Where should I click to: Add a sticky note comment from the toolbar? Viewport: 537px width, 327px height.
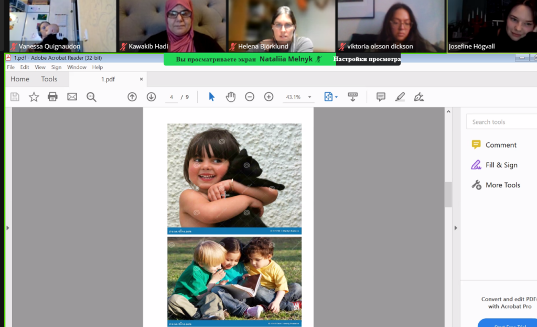(381, 97)
